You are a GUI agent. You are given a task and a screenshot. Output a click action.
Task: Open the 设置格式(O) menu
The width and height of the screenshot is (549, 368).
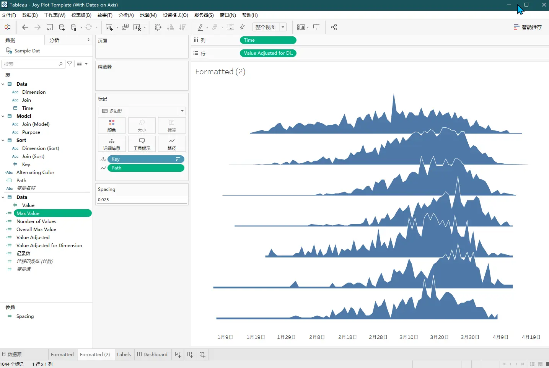[176, 15]
